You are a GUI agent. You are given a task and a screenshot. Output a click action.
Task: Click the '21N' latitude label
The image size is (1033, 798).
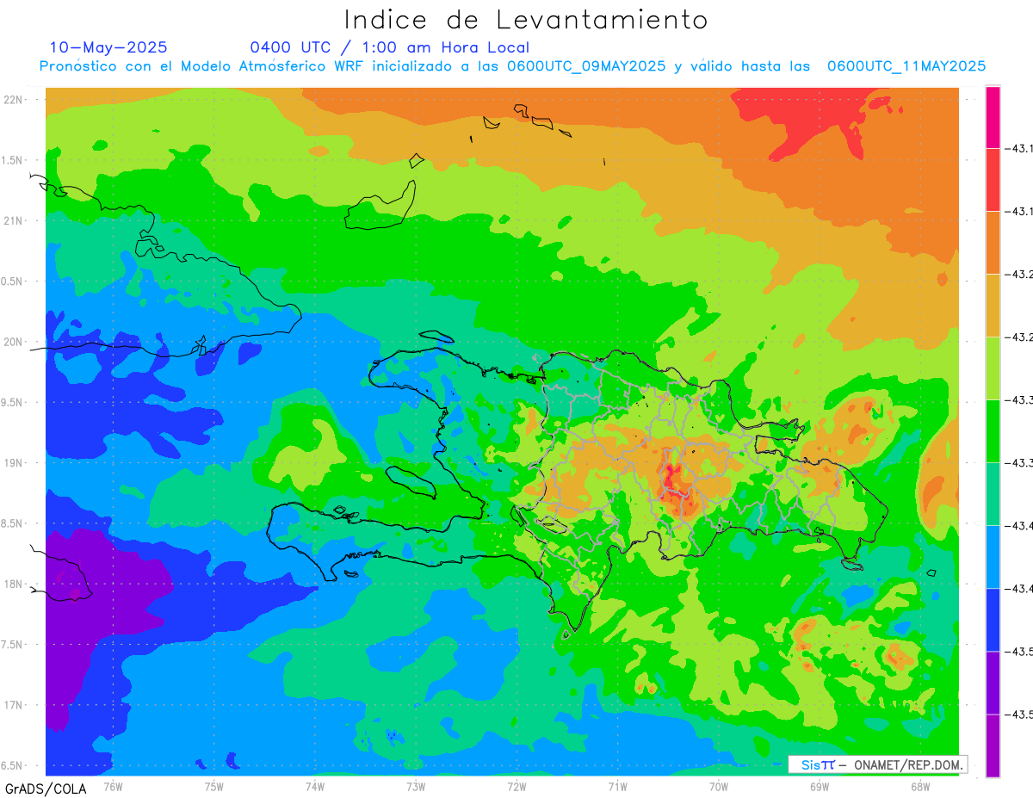pyautogui.click(x=15, y=220)
